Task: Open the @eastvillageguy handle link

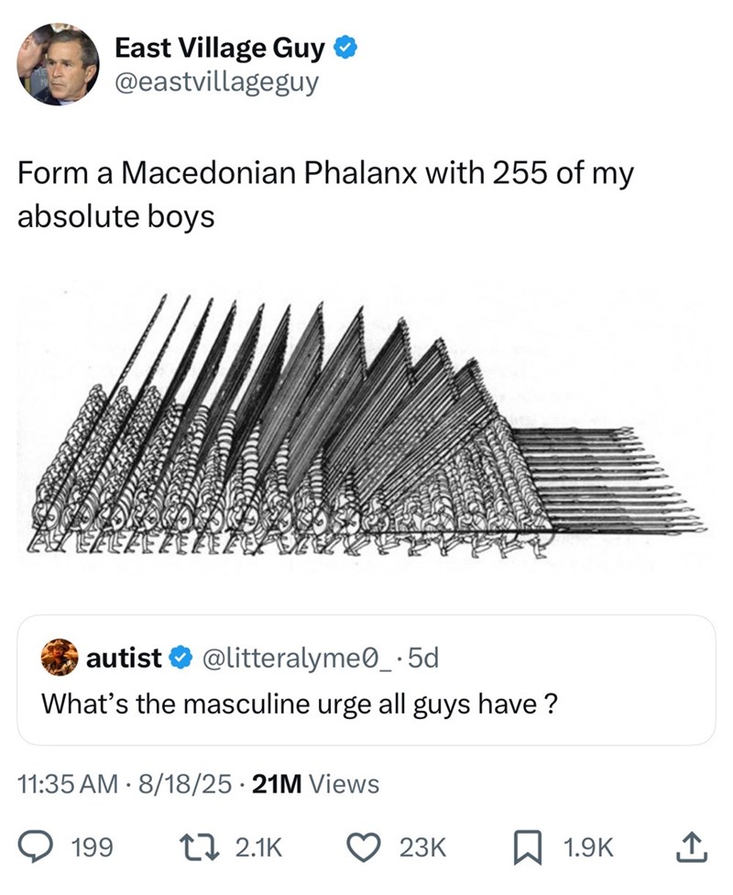Action: click(x=217, y=83)
